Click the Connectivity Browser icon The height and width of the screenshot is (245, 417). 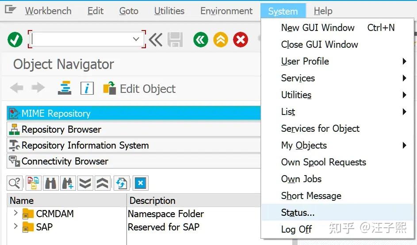click(x=14, y=161)
